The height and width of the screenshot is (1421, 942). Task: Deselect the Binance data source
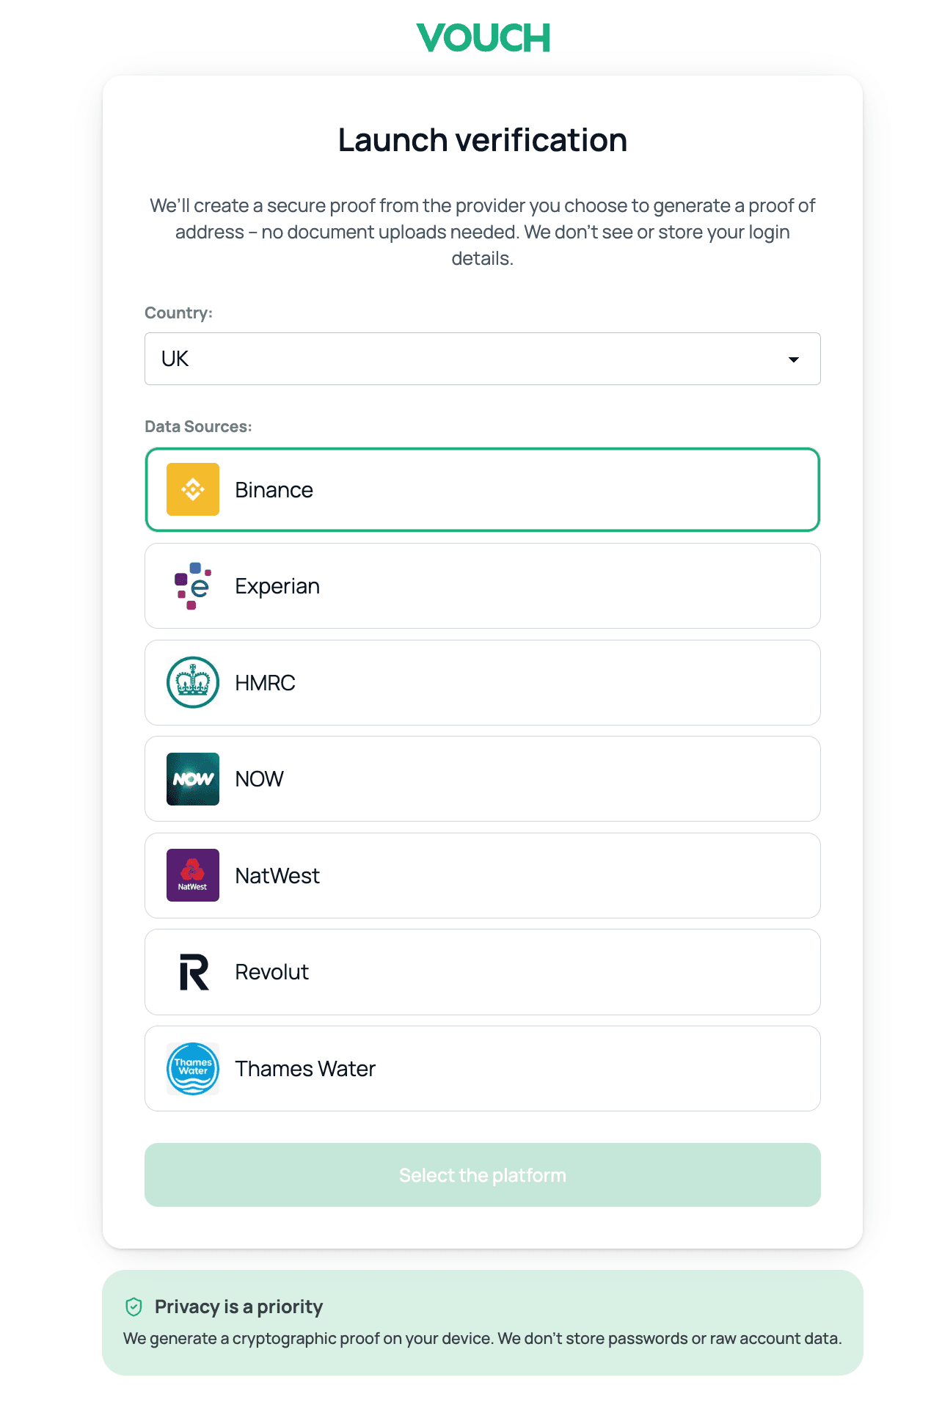[x=482, y=489]
